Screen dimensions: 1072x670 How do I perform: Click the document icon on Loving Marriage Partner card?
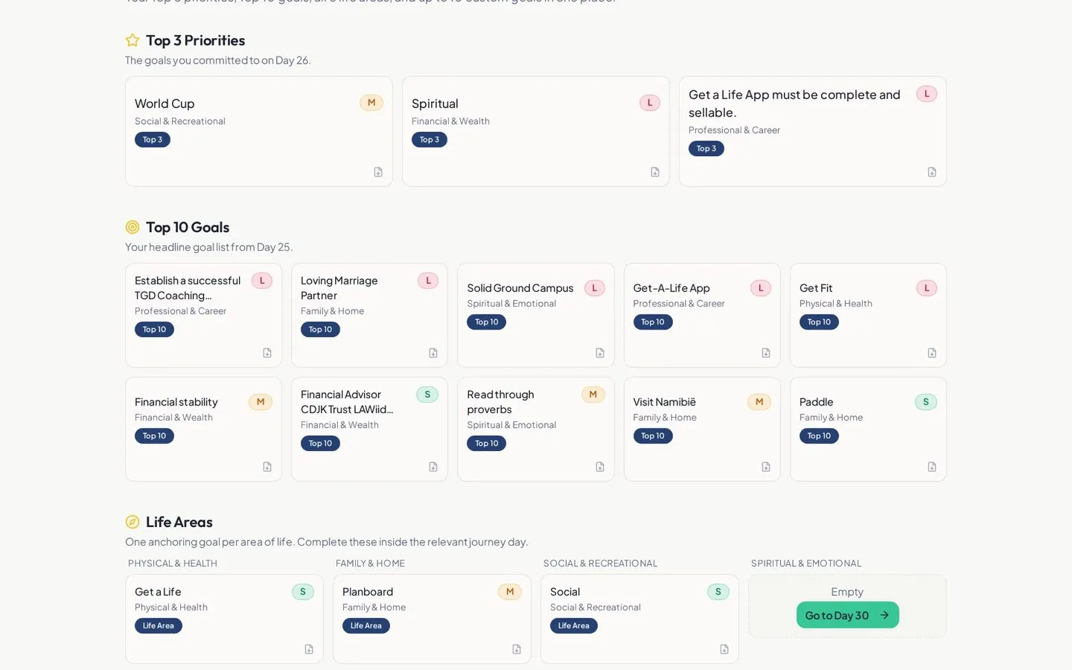(433, 353)
